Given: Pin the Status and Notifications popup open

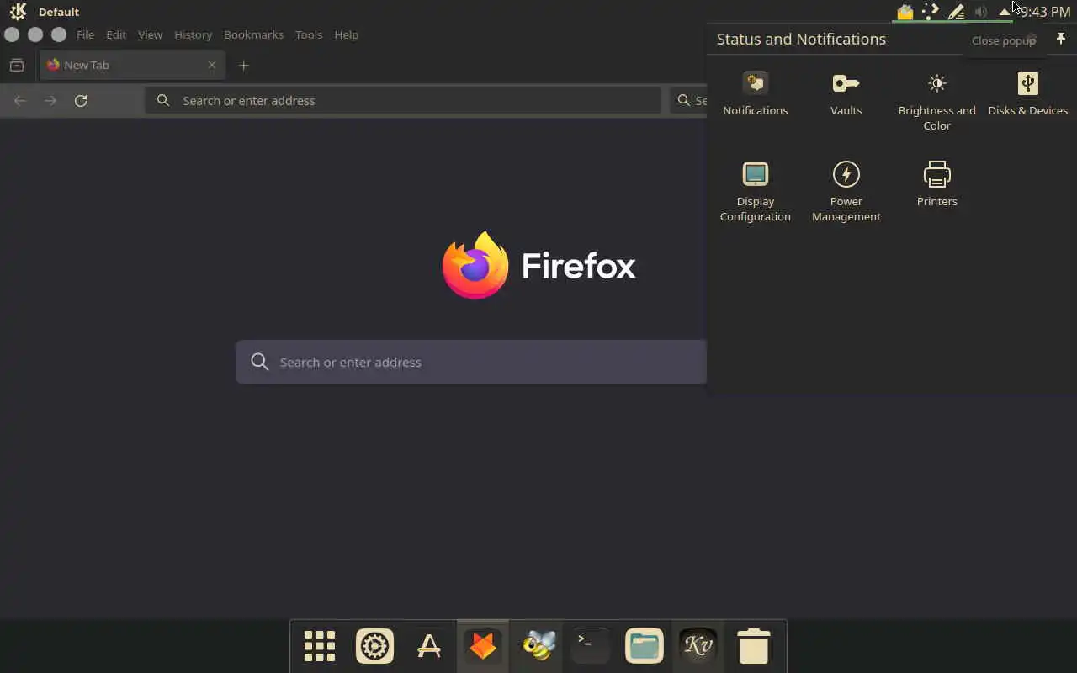Looking at the screenshot, I should pyautogui.click(x=1060, y=39).
